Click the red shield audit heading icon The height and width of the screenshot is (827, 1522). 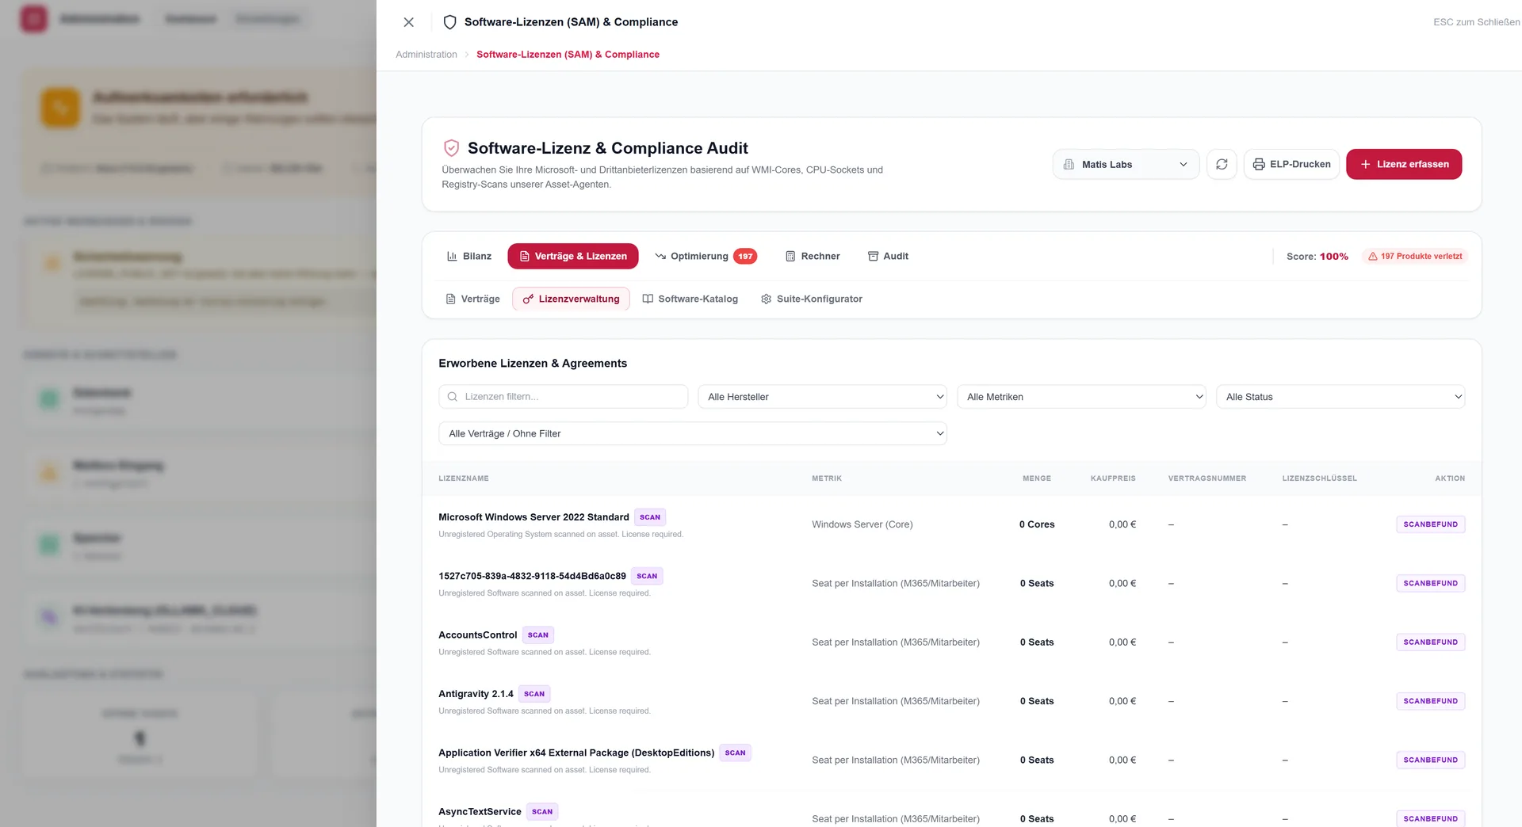click(451, 148)
